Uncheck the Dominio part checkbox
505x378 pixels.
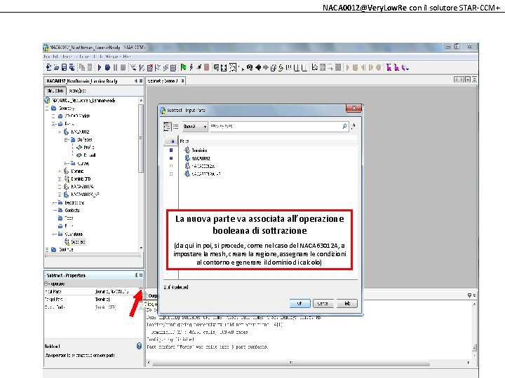171,150
